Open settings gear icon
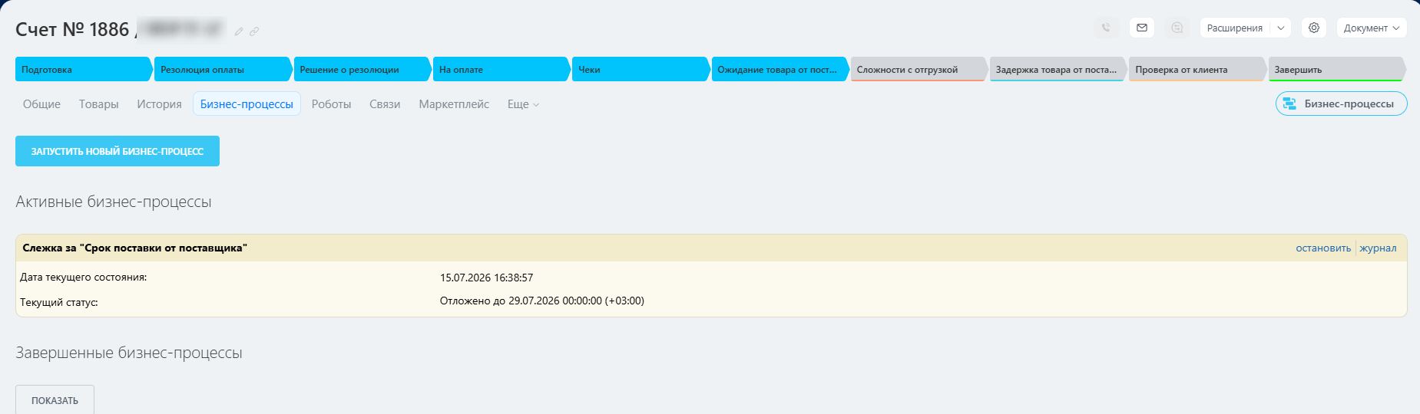 (1314, 28)
